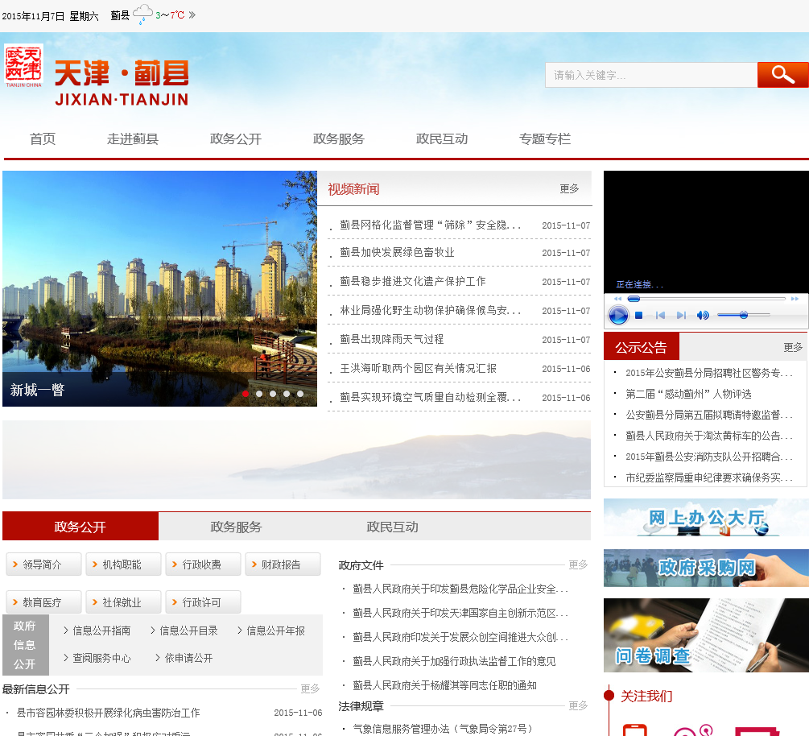Switch to the red 政务公开 tab
This screenshot has width=809, height=736.
80,527
